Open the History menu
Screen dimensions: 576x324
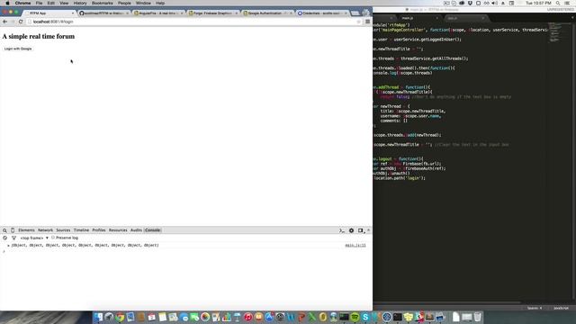(x=80, y=3)
